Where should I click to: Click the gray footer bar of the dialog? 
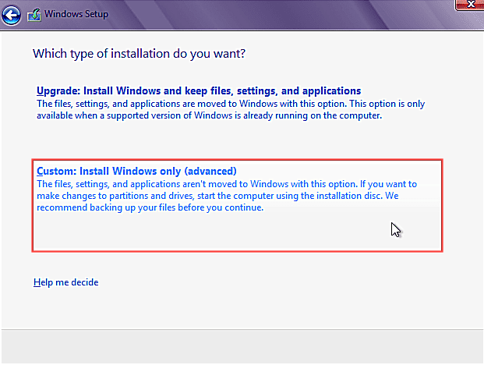tap(242, 346)
